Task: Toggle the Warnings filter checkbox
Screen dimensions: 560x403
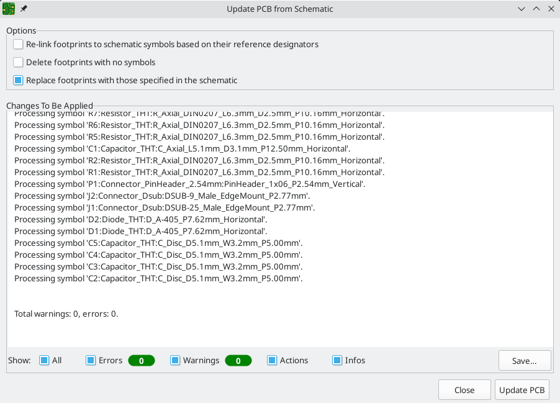Action: coord(175,360)
